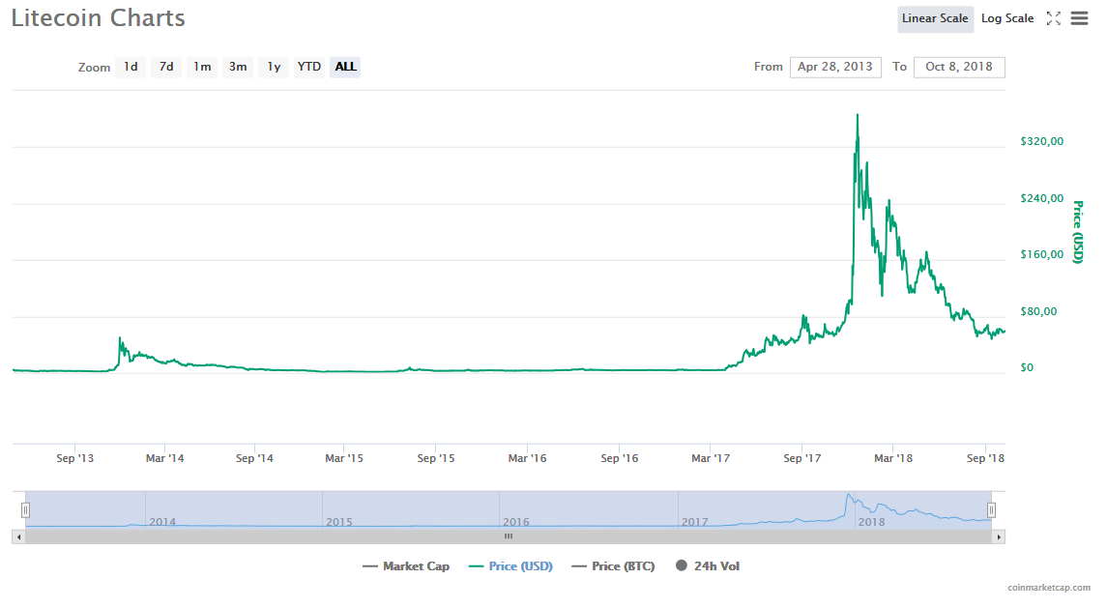
Task: Click the navigator scrollbar left arrow
Action: [x=18, y=537]
